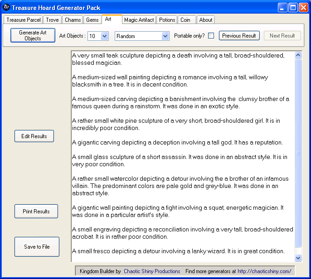Click the 'small engraving' result text
311x279 pixels.
pos(183,233)
